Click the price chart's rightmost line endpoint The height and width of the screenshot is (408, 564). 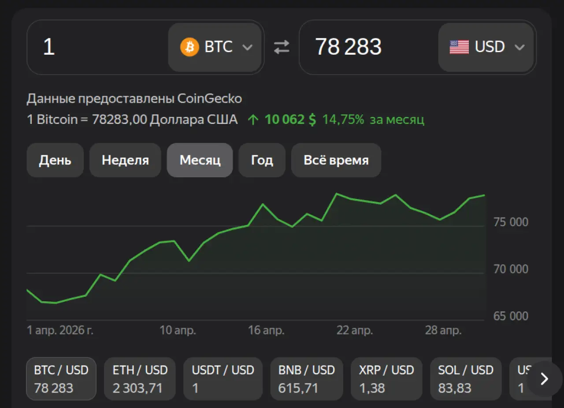[x=484, y=195]
